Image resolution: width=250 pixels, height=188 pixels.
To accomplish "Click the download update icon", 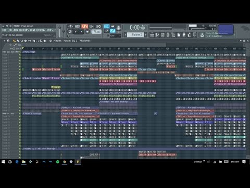I will (x=202, y=35).
